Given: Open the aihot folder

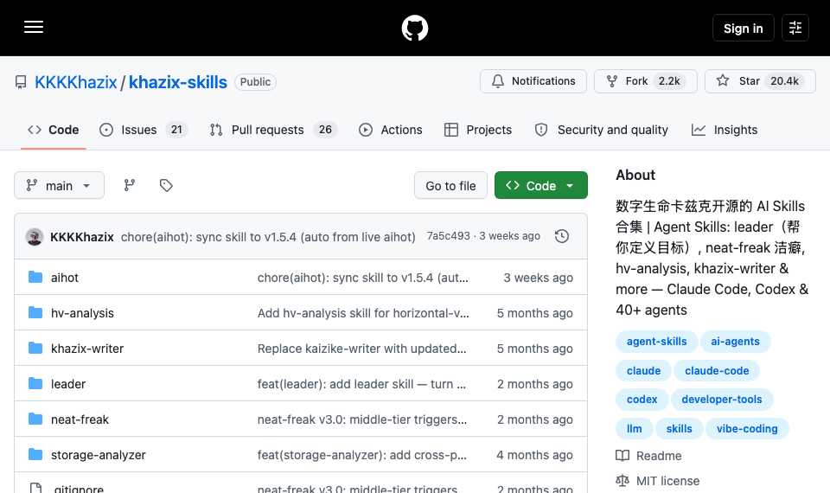Looking at the screenshot, I should pos(65,278).
